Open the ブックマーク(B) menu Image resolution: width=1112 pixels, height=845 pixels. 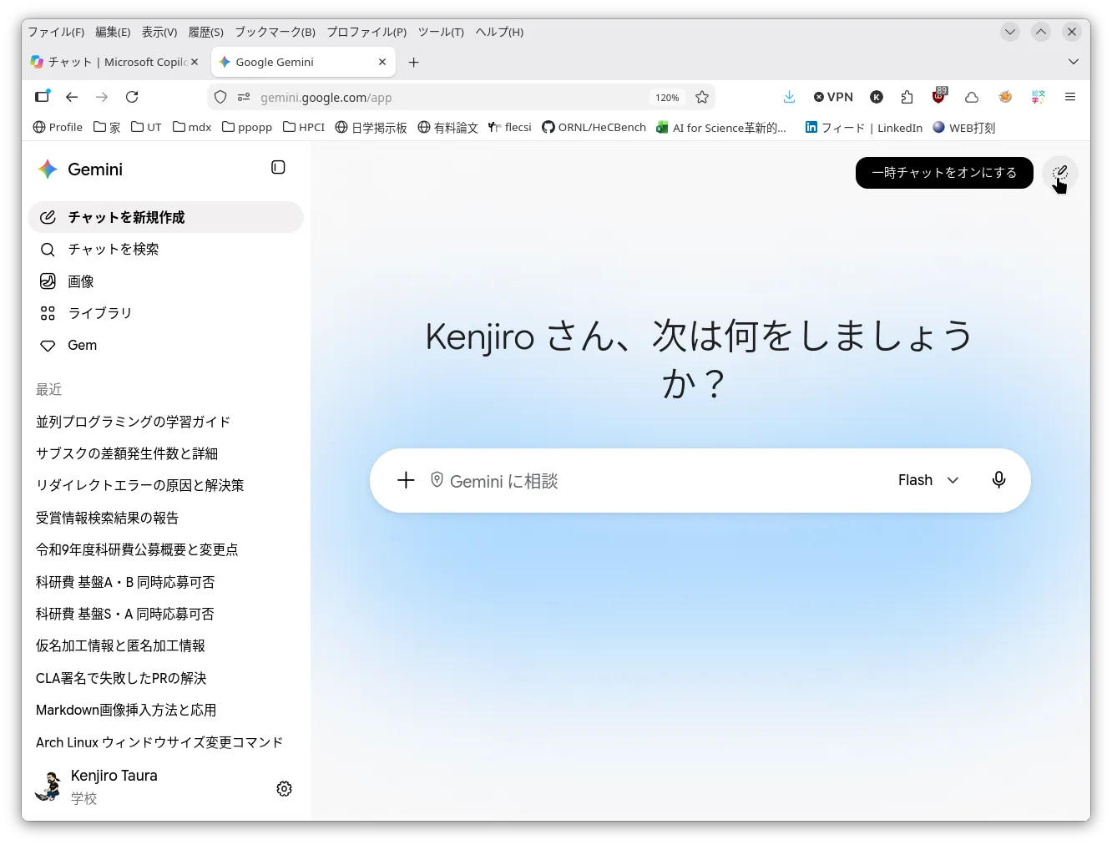pyautogui.click(x=275, y=32)
